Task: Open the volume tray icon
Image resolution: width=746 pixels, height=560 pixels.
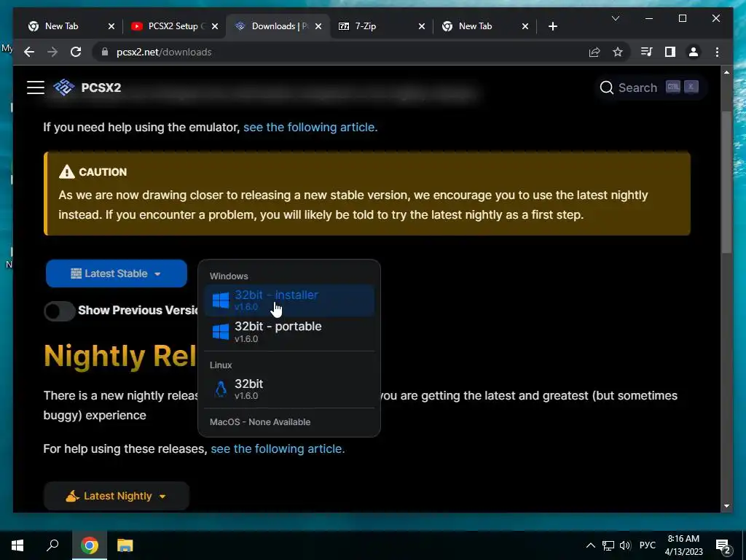Action: 625,545
